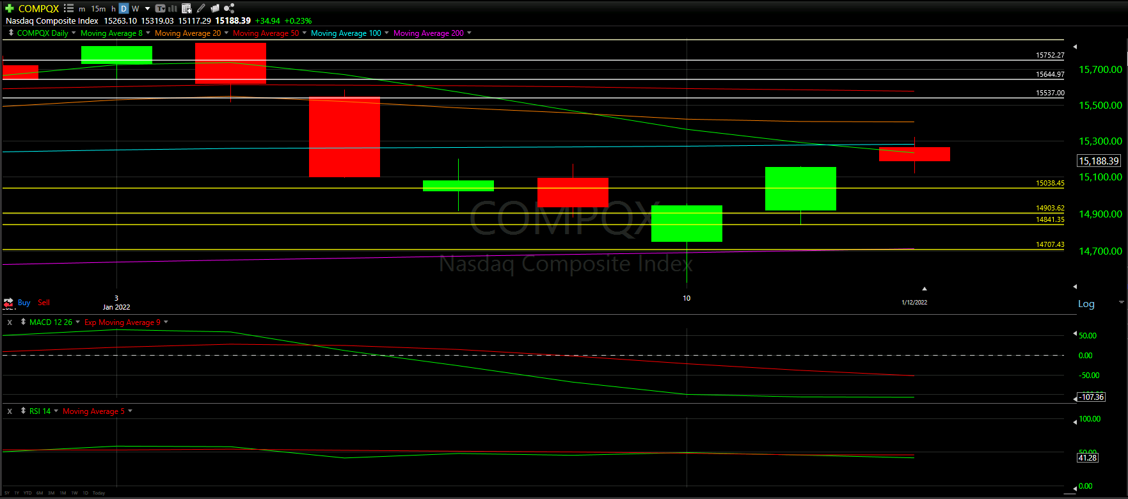The height and width of the screenshot is (499, 1128).
Task: Select the Weekly (W) interval
Action: click(x=135, y=9)
